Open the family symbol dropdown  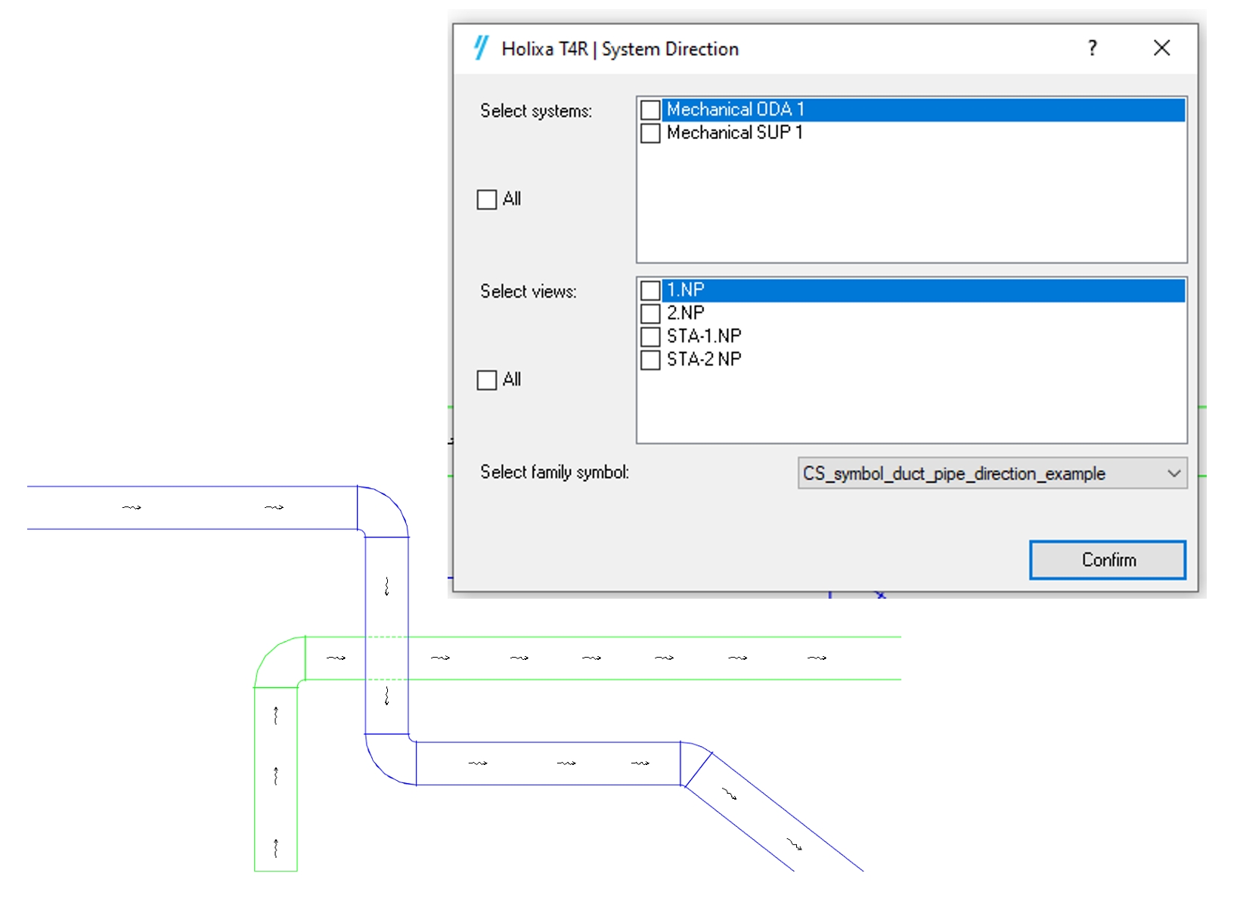click(983, 474)
